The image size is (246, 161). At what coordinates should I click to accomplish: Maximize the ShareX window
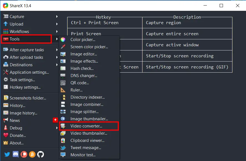221,6
